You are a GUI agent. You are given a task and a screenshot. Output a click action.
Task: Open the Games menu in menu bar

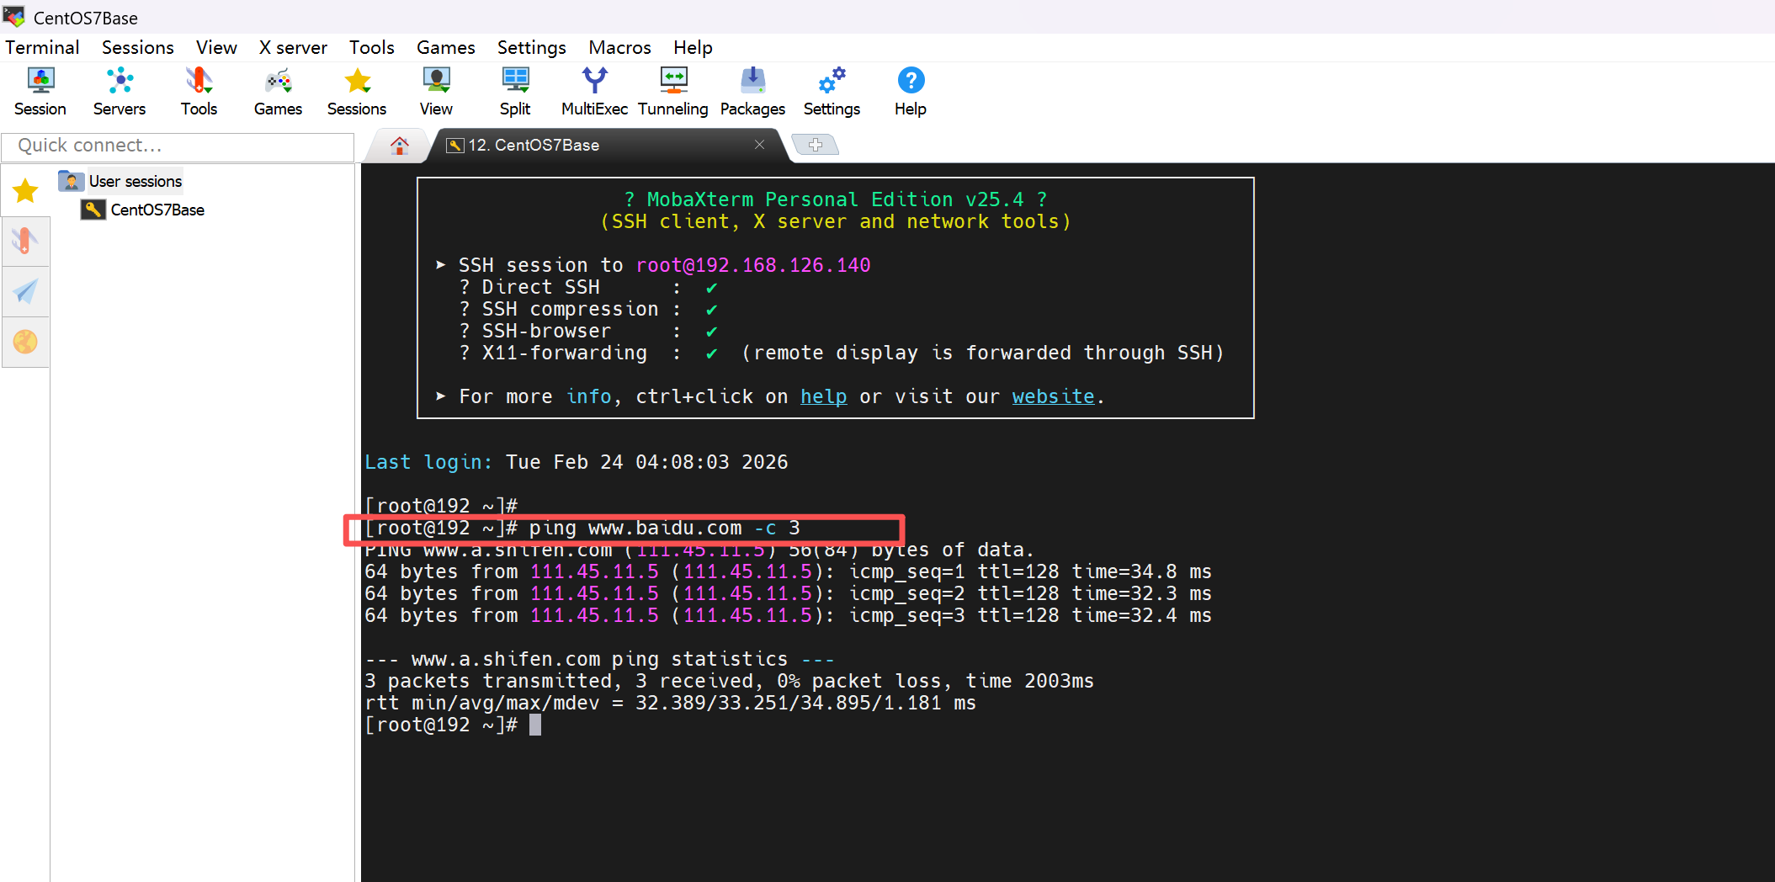[x=446, y=47]
